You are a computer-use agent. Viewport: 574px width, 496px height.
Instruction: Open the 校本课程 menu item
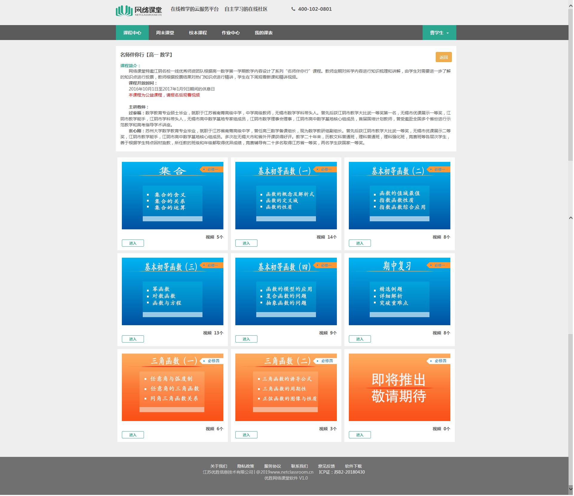[x=198, y=33]
